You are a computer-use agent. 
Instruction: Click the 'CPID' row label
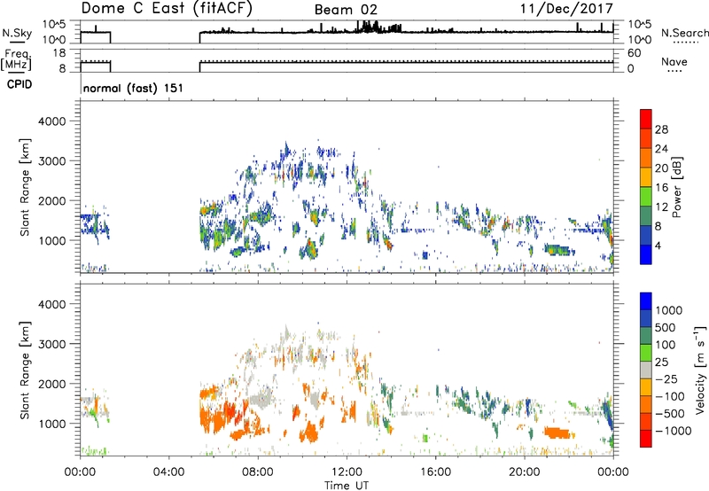(19, 84)
